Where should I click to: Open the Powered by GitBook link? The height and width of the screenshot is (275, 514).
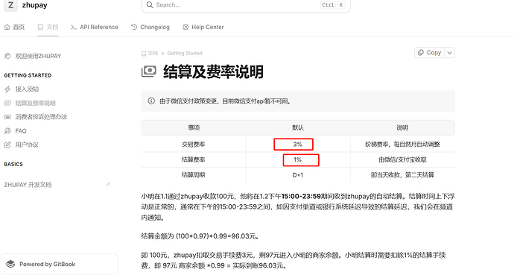59,264
